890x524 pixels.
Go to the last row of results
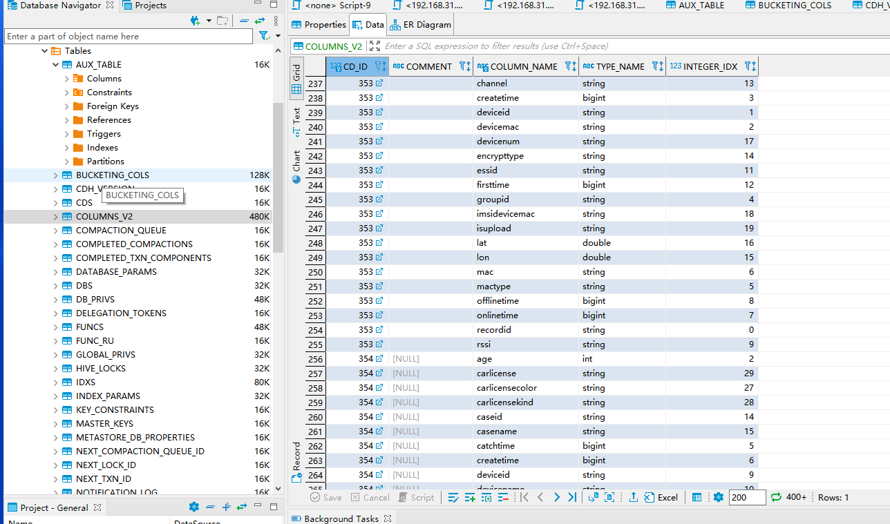(572, 497)
